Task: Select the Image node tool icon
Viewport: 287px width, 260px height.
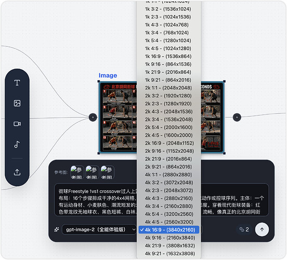Action: point(17,103)
